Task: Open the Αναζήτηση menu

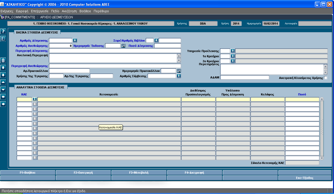Action: (x=69, y=11)
